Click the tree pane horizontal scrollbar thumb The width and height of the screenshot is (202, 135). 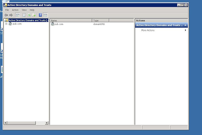[21, 123]
